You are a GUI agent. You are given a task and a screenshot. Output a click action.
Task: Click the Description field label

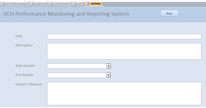[x=24, y=45]
